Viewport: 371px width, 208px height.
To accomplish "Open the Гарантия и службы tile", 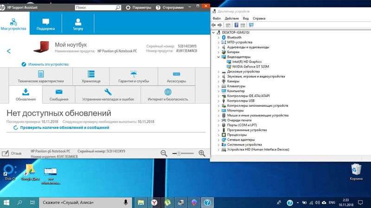I will 134,77.
